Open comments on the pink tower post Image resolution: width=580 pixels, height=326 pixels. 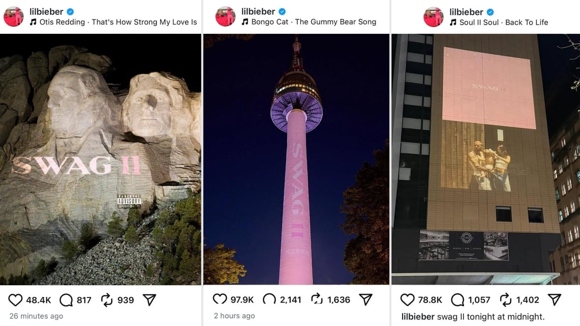[269, 299]
